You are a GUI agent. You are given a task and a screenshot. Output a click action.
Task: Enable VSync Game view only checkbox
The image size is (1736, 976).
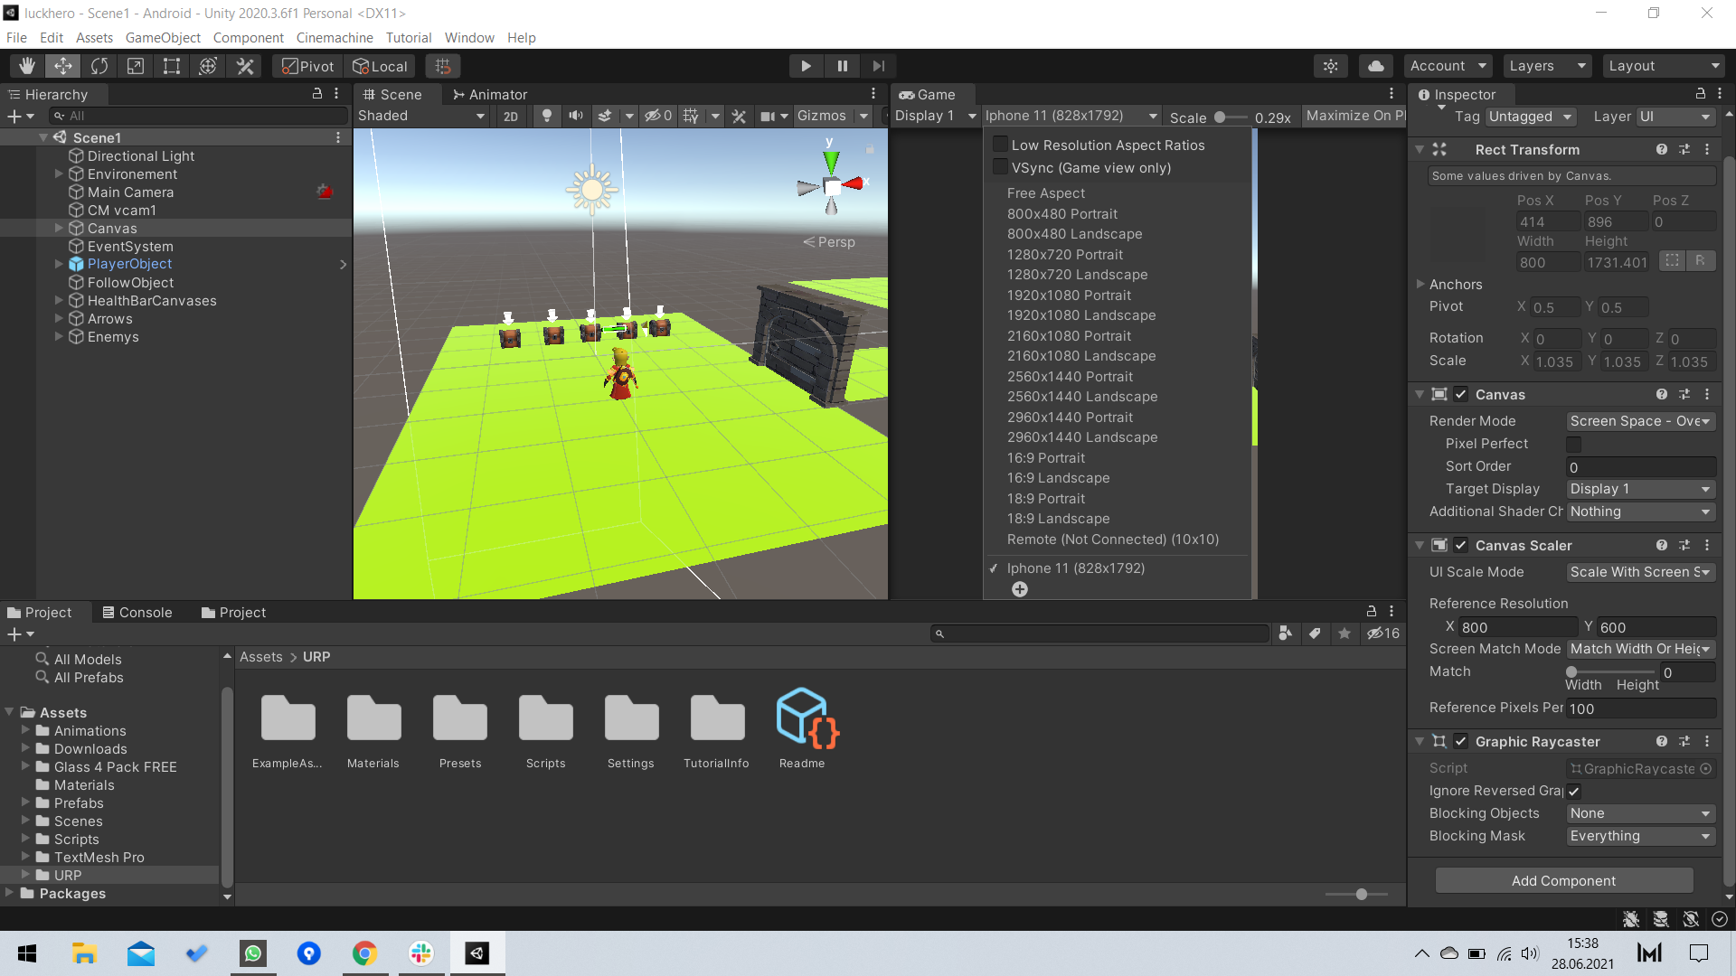tap(1001, 167)
